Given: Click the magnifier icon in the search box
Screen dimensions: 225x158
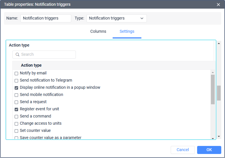Looking at the screenshot, I should click(x=17, y=55).
